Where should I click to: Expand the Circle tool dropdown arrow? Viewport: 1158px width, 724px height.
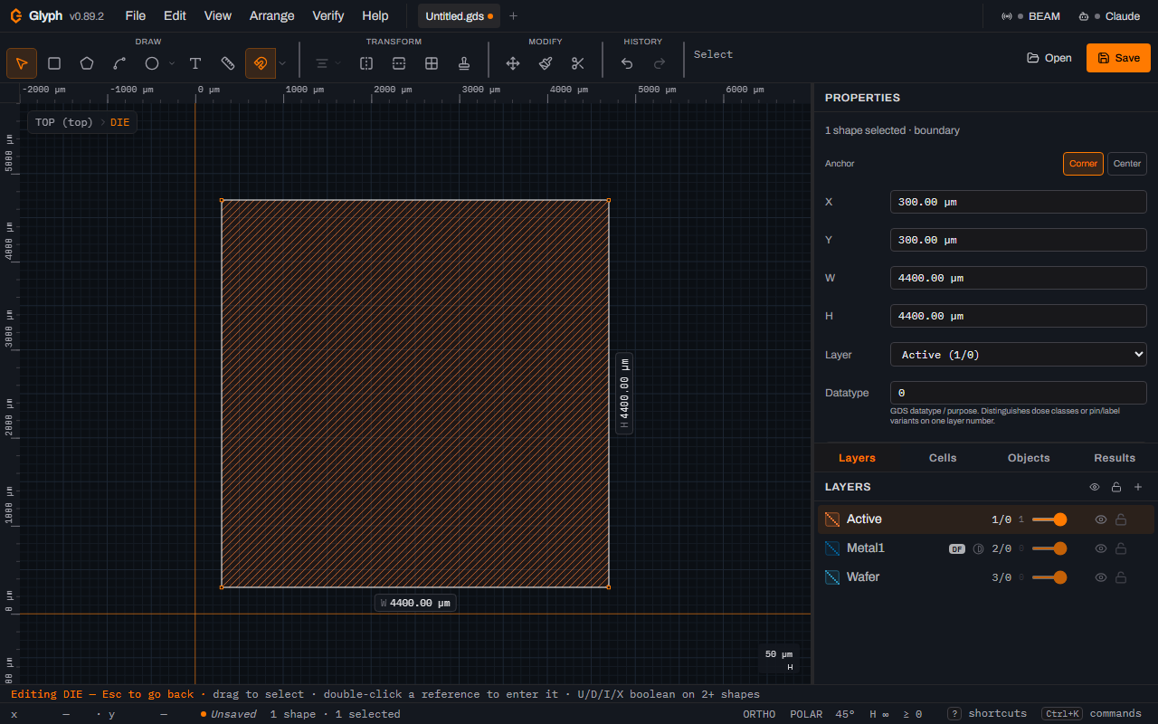pyautogui.click(x=172, y=63)
